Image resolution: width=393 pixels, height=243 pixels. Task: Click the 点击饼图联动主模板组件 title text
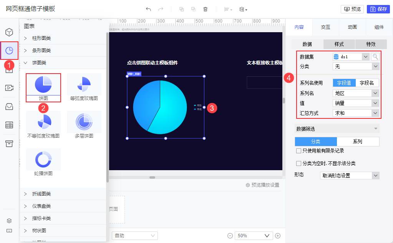tap(153, 63)
